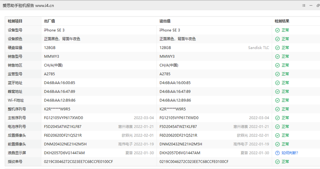
Task: Click the green check icon in 整机序列号 row
Action: (x=277, y=109)
